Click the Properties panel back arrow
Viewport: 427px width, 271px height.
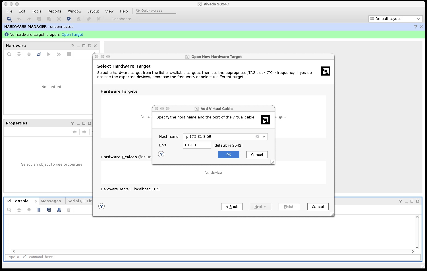click(x=74, y=132)
